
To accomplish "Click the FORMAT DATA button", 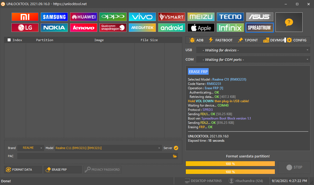I will 23,170.
